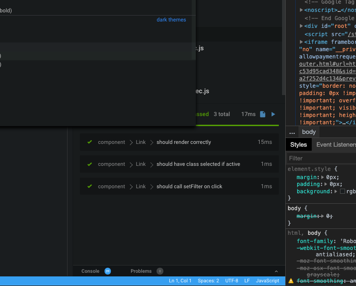This screenshot has height=286, width=356.
Task: Click the 'html, body' selector rule
Action: pos(304,233)
